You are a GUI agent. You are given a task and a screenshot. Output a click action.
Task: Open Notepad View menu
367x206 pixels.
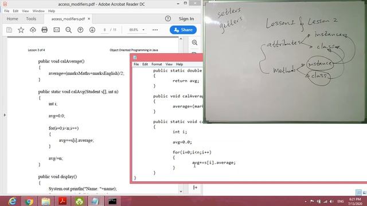pos(169,64)
